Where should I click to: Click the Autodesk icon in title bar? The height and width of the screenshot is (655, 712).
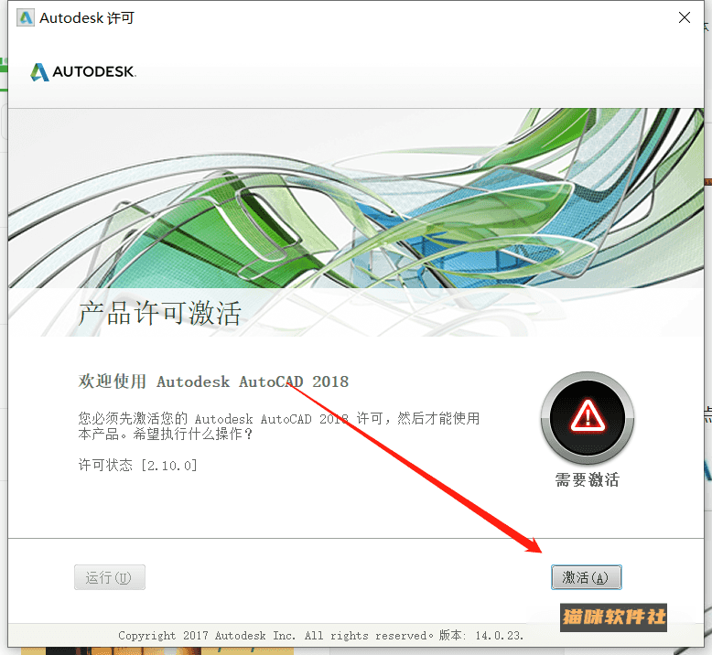pyautogui.click(x=26, y=17)
